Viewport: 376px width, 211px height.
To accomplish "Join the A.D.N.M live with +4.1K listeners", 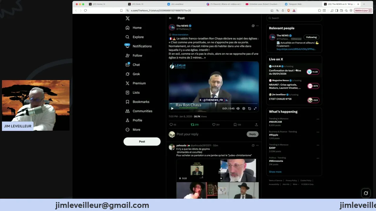I will [313, 72].
